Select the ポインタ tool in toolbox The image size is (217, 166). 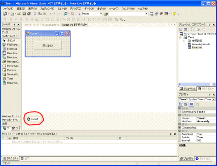[11, 41]
